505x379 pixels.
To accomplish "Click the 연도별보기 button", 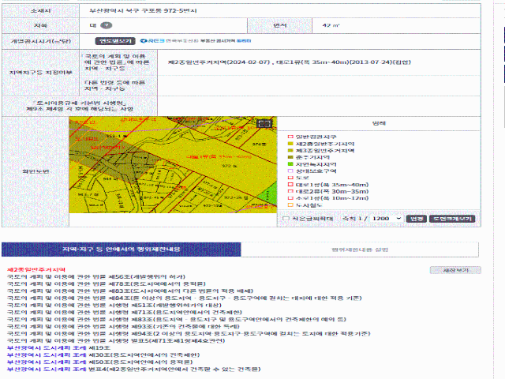I will coord(115,41).
